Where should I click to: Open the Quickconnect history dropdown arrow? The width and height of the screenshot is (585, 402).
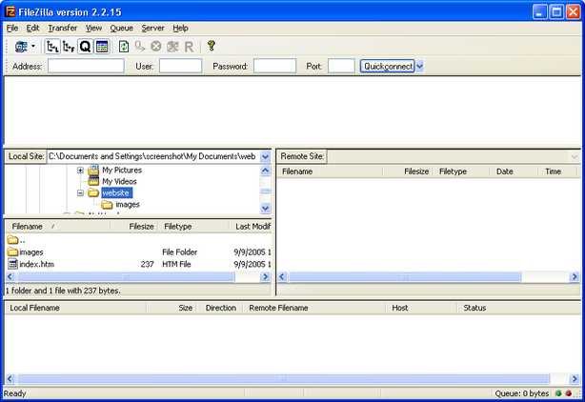pyautogui.click(x=420, y=67)
